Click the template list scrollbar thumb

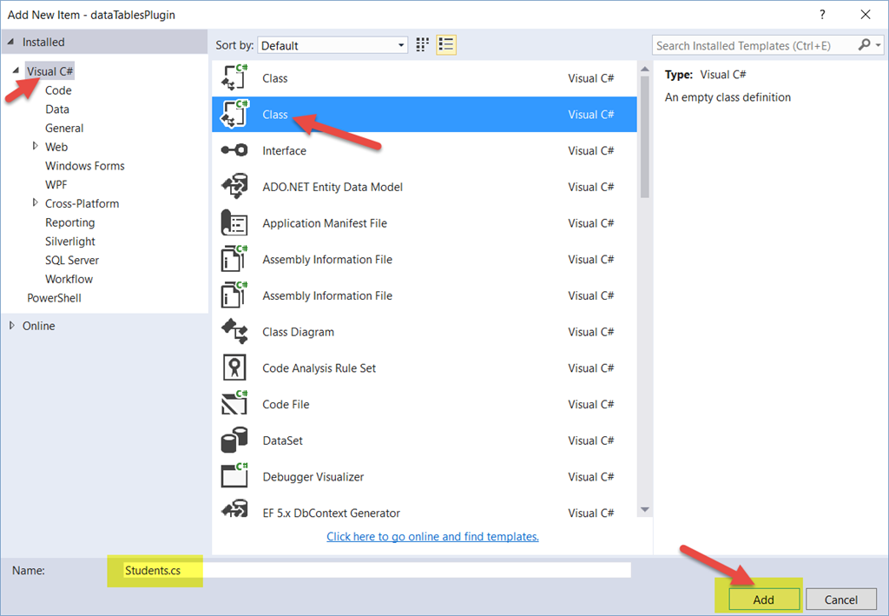point(645,136)
